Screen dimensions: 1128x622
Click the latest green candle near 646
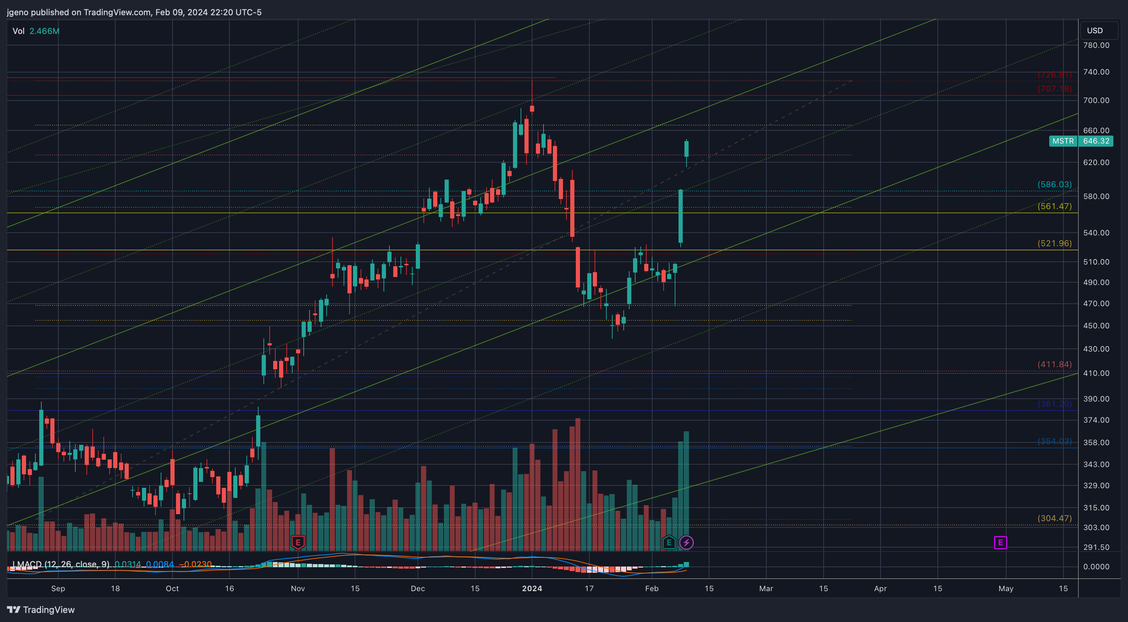[686, 149]
